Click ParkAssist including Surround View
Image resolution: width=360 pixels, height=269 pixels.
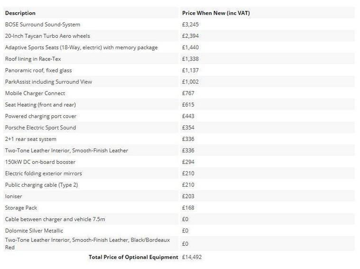(48, 82)
